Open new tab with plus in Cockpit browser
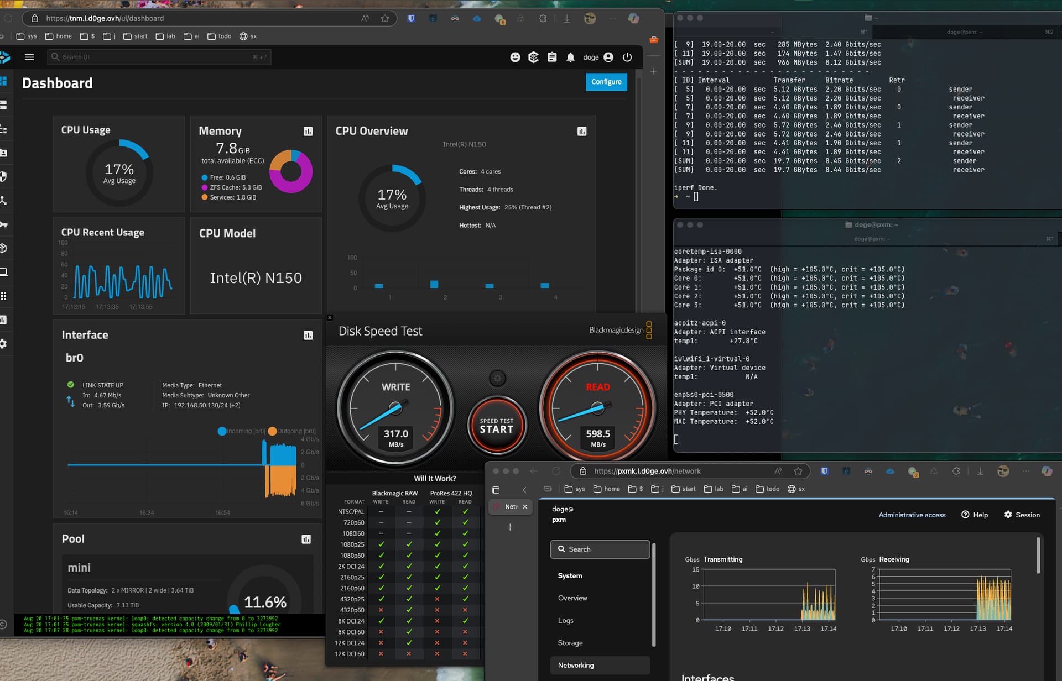The width and height of the screenshot is (1062, 681). click(x=510, y=527)
